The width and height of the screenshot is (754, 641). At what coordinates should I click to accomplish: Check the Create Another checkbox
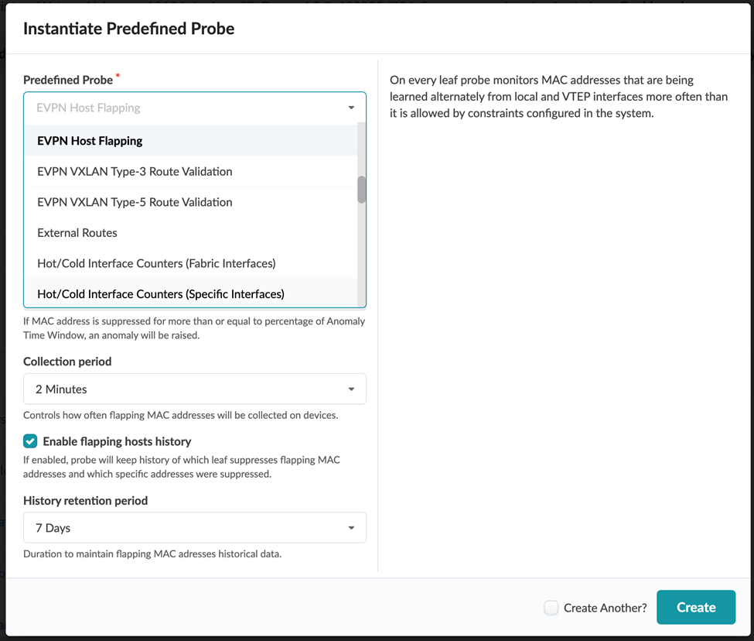click(x=551, y=608)
